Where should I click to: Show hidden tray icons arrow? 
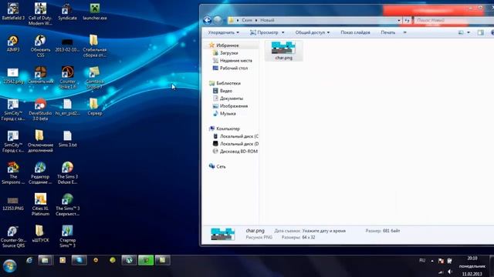[432, 261]
